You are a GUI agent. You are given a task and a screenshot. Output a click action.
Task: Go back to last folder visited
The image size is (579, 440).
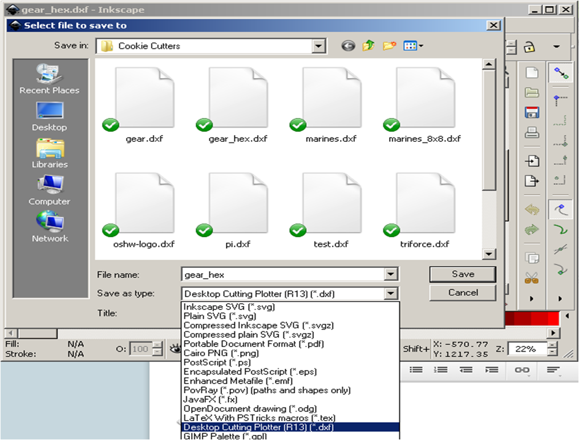pos(348,46)
